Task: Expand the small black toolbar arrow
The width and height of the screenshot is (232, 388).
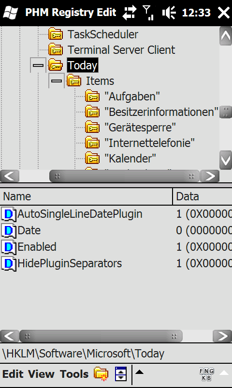Action: (140, 372)
